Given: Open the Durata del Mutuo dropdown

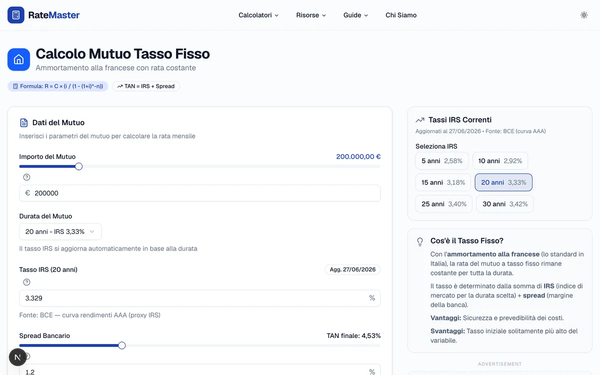Looking at the screenshot, I should [60, 231].
